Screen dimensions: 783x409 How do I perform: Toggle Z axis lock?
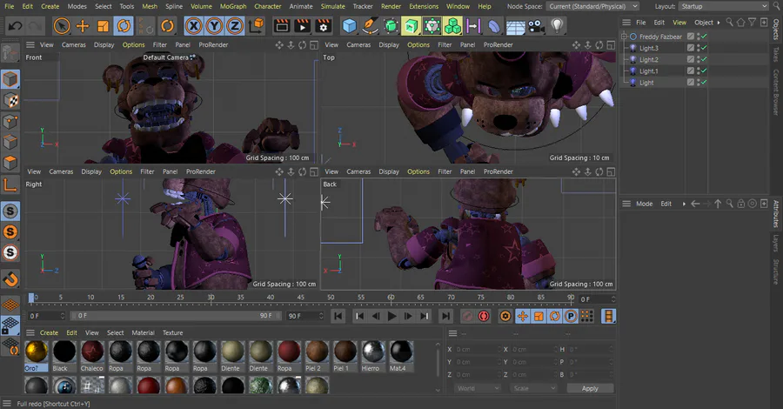pos(235,25)
